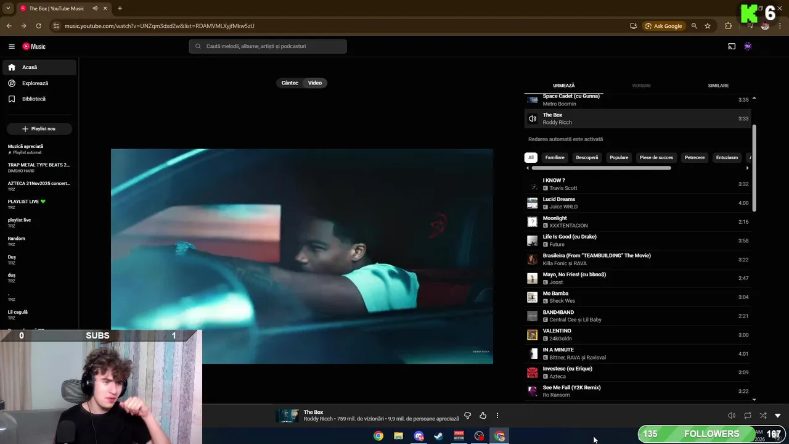Reload the page in Chrome
Screen dimensions: 789x444
(x=38, y=26)
